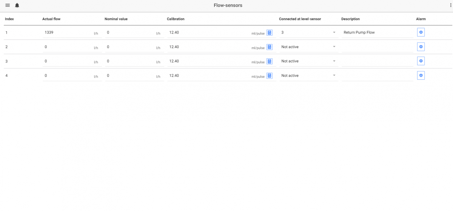Expand sensor 2 level-sensor dropdown
Viewport: 453px width, 211px height.
click(x=308, y=47)
